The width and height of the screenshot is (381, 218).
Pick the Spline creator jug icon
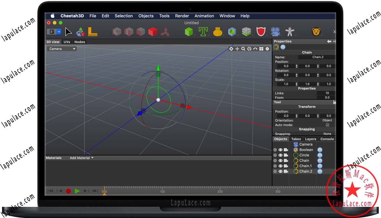pos(218,31)
